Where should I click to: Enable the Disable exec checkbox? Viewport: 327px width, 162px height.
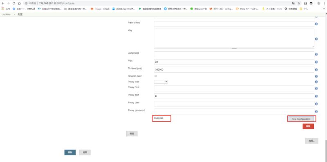[x=156, y=76]
